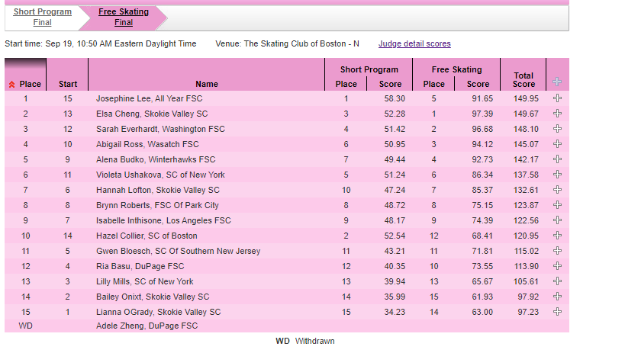Click plus icon for Hannah Lofton
This screenshot has width=625, height=353.
pos(557,190)
